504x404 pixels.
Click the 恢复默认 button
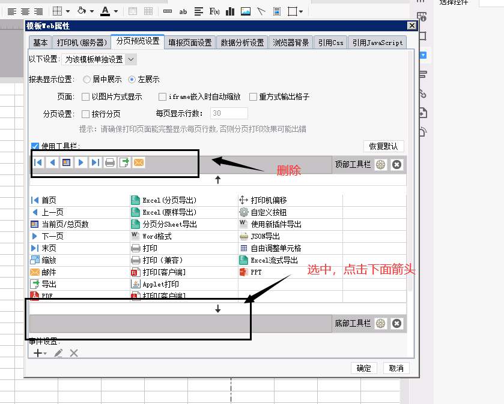pos(384,146)
